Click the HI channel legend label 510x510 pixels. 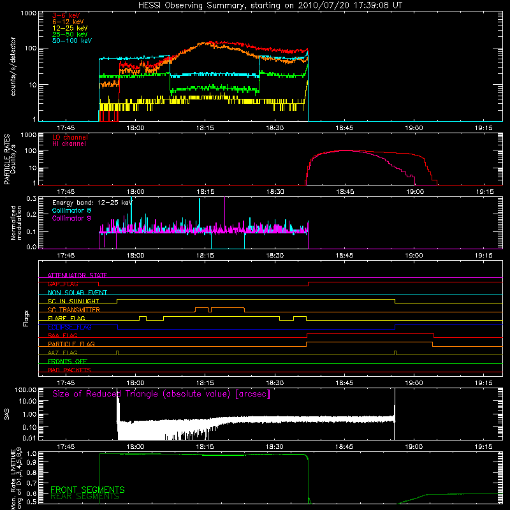tap(69, 143)
